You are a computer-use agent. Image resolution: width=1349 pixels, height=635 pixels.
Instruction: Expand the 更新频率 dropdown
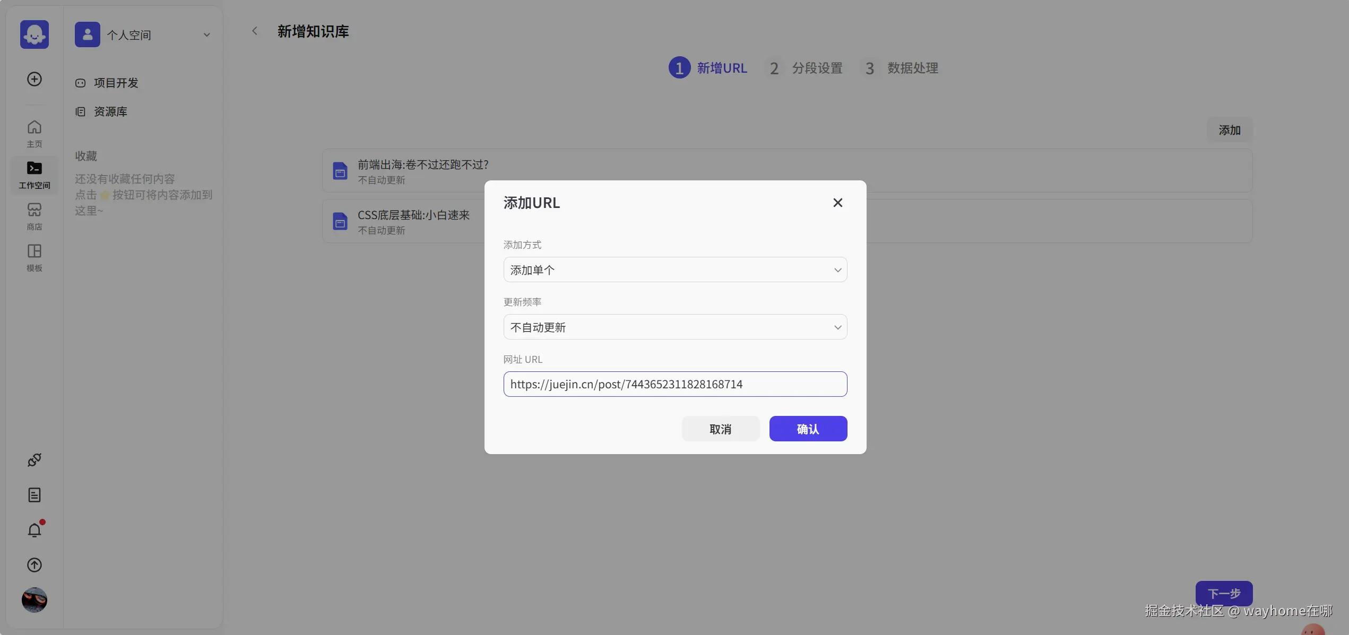(674, 327)
